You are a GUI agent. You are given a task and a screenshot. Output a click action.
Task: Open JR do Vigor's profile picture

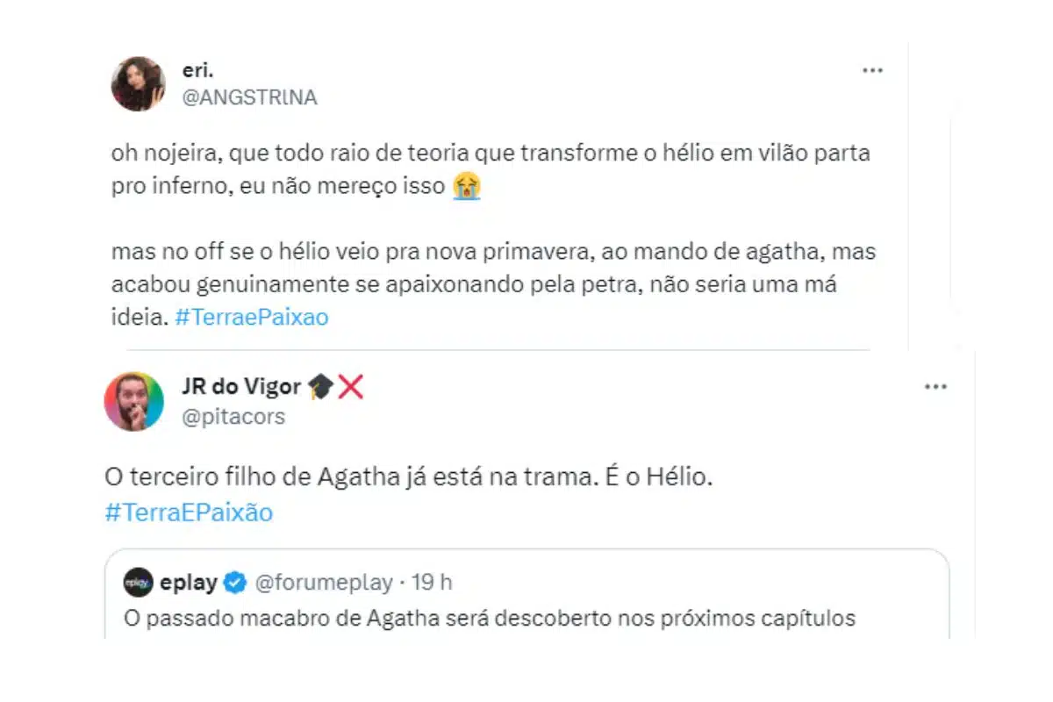tap(134, 401)
